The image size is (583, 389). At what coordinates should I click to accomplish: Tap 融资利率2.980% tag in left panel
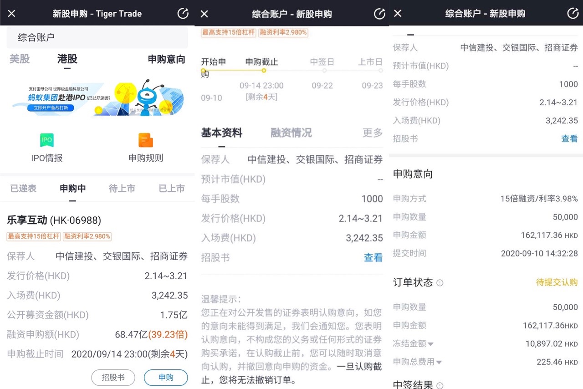(x=87, y=236)
